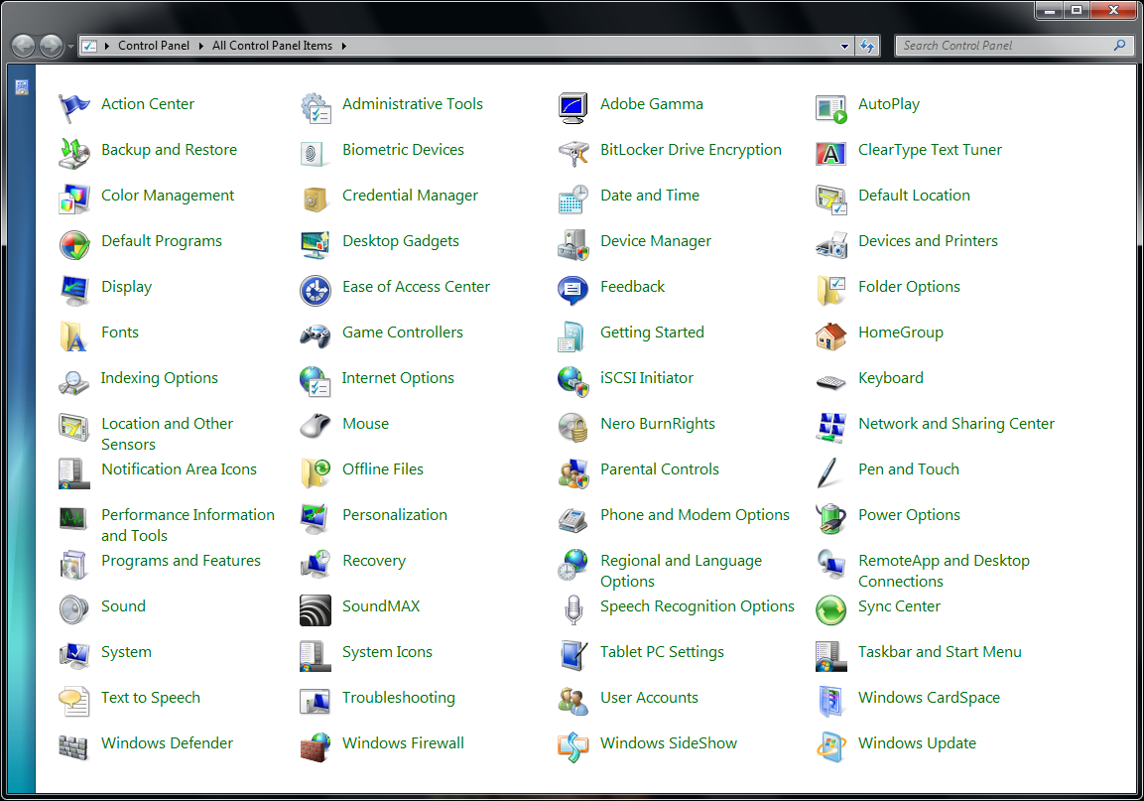Open the Sync Center green icon

pyautogui.click(x=831, y=610)
